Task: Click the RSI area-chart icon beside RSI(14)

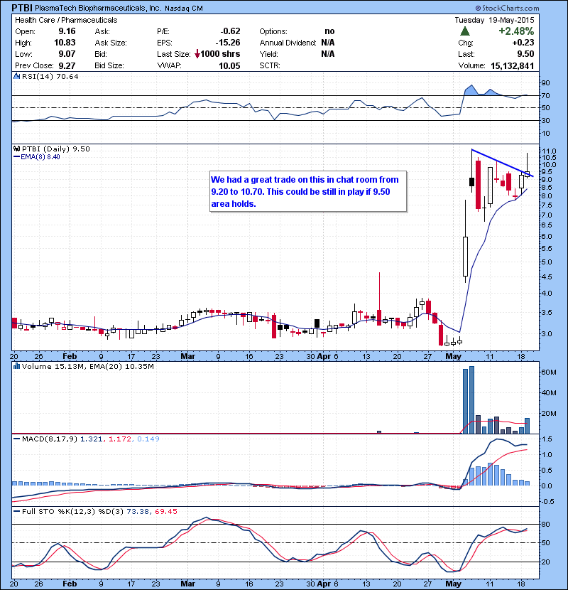Action: [x=16, y=76]
